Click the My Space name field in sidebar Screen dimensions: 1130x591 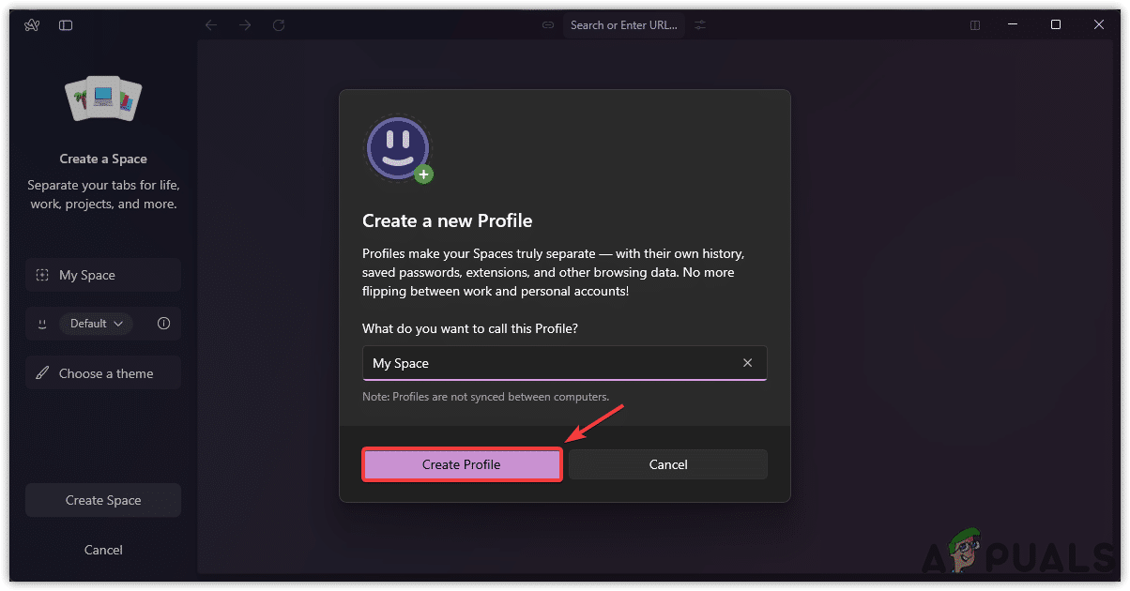103,275
